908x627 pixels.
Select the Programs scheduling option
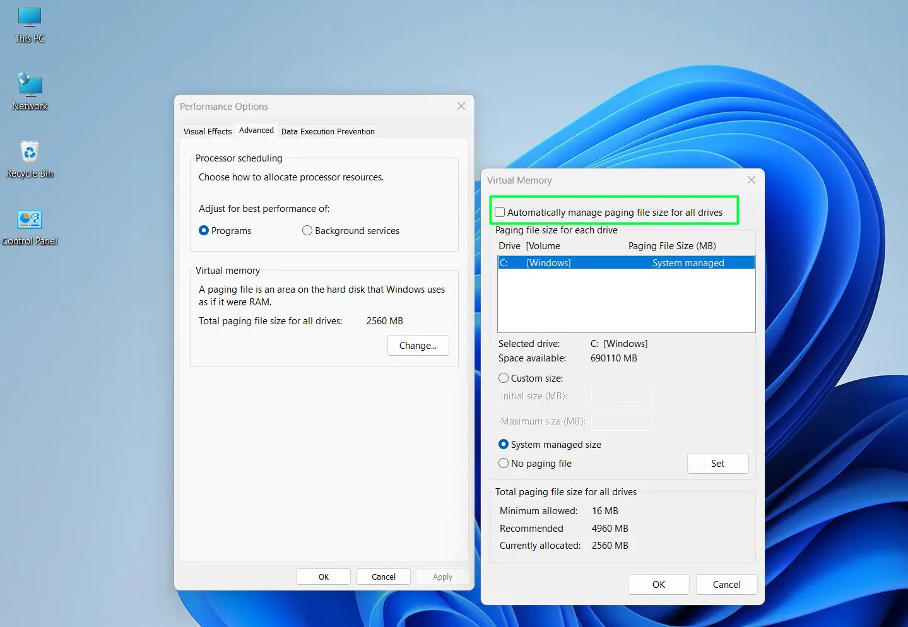(203, 230)
